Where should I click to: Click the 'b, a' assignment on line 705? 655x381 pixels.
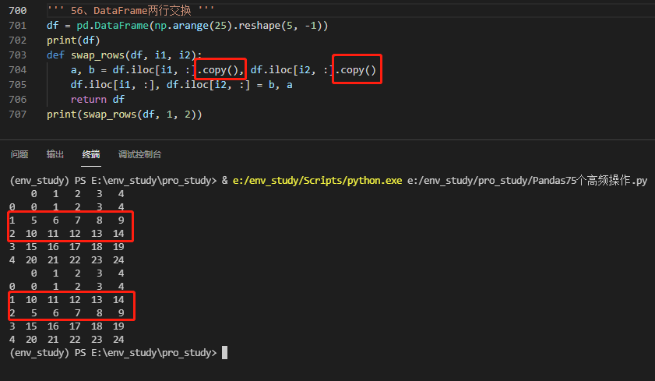(280, 85)
